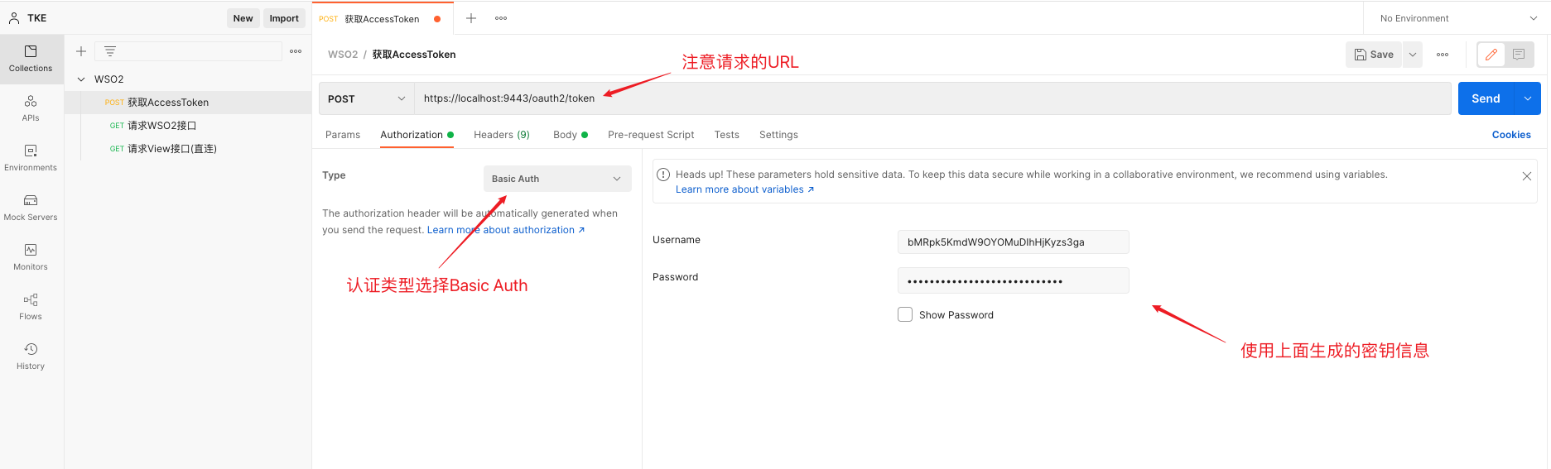This screenshot has height=469, width=1551.
Task: Select GET 请求View接口(直连) request in tree
Action: pos(188,149)
